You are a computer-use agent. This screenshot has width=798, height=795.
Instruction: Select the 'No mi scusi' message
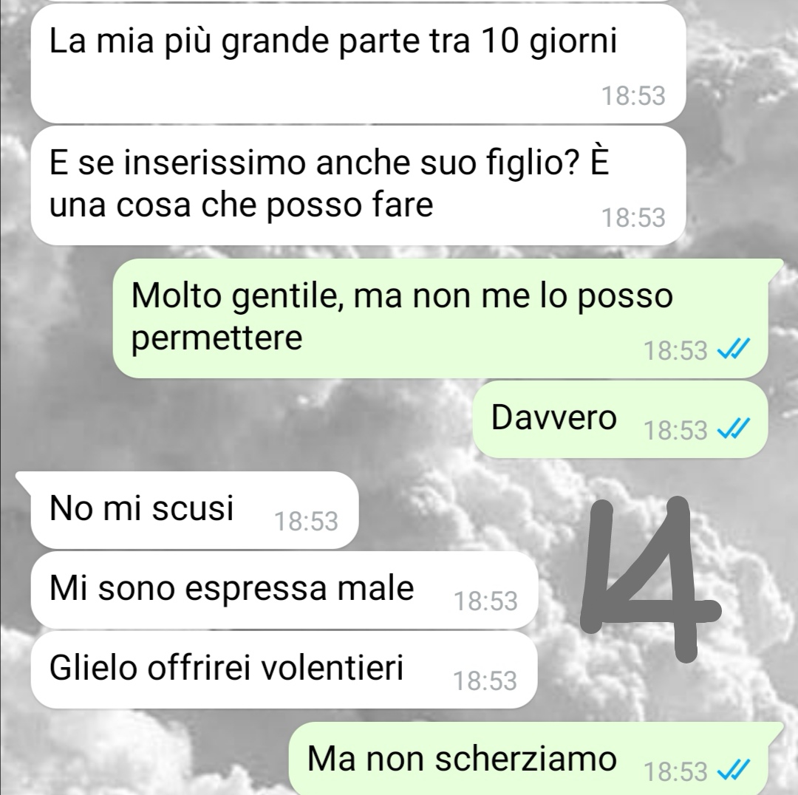pyautogui.click(x=194, y=510)
